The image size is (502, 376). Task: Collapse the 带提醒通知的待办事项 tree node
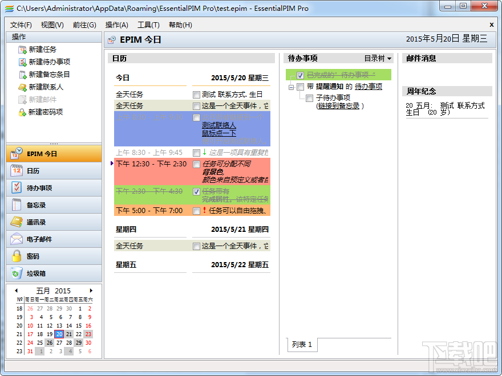290,87
